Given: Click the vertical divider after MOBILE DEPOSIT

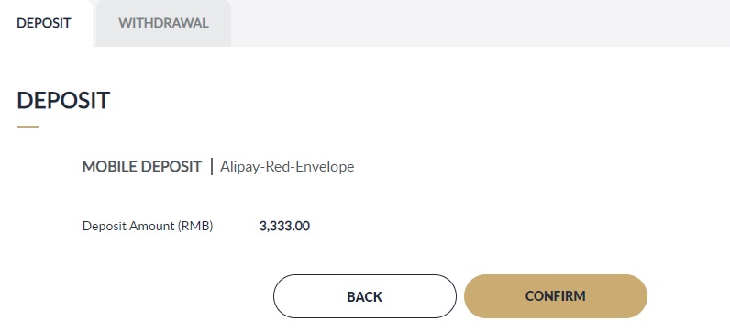Looking at the screenshot, I should pyautogui.click(x=212, y=166).
